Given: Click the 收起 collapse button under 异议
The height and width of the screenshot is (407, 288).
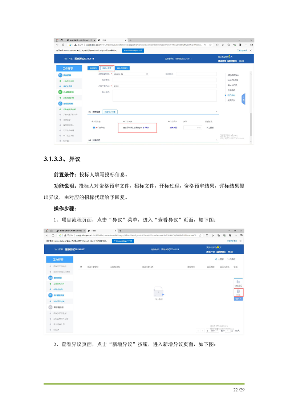Looking at the screenshot, I should 238,299.
